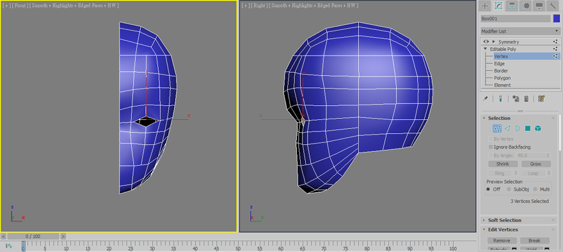
Task: Open Configure Modifier Sets icon
Action: click(541, 99)
